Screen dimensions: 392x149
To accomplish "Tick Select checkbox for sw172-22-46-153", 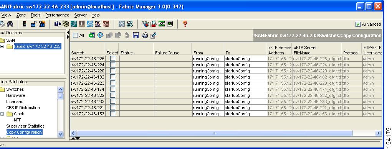I will (113, 113).
